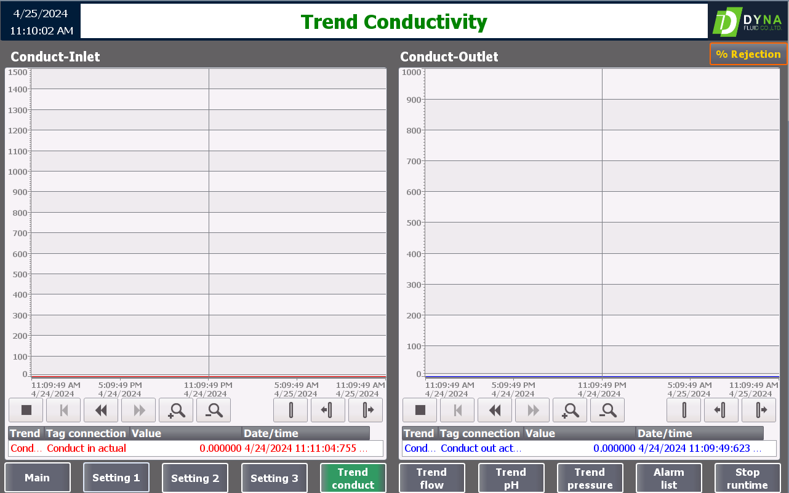Select the 'Conduct in actual' table row
The image size is (789, 493).
coord(196,448)
